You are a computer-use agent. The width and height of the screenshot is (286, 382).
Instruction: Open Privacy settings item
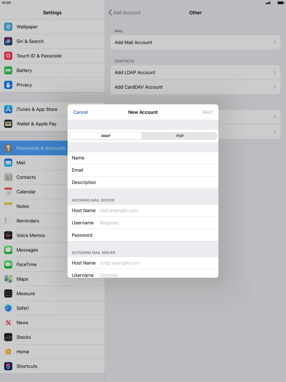pyautogui.click(x=24, y=85)
